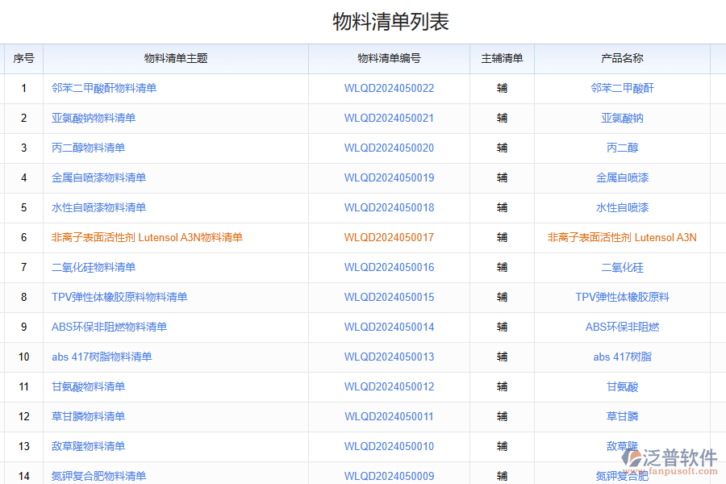Screen dimensions: 726x484
Task: Select product name 二氧化硅
Action: point(622,267)
